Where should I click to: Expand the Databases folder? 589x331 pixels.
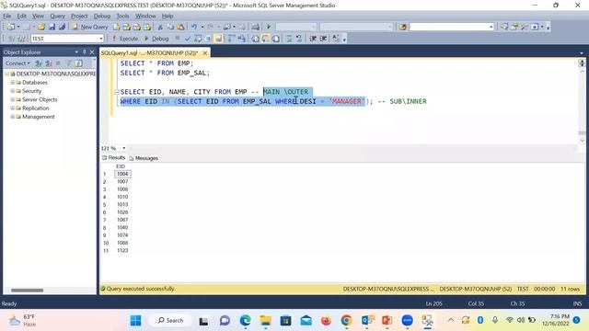(12, 82)
